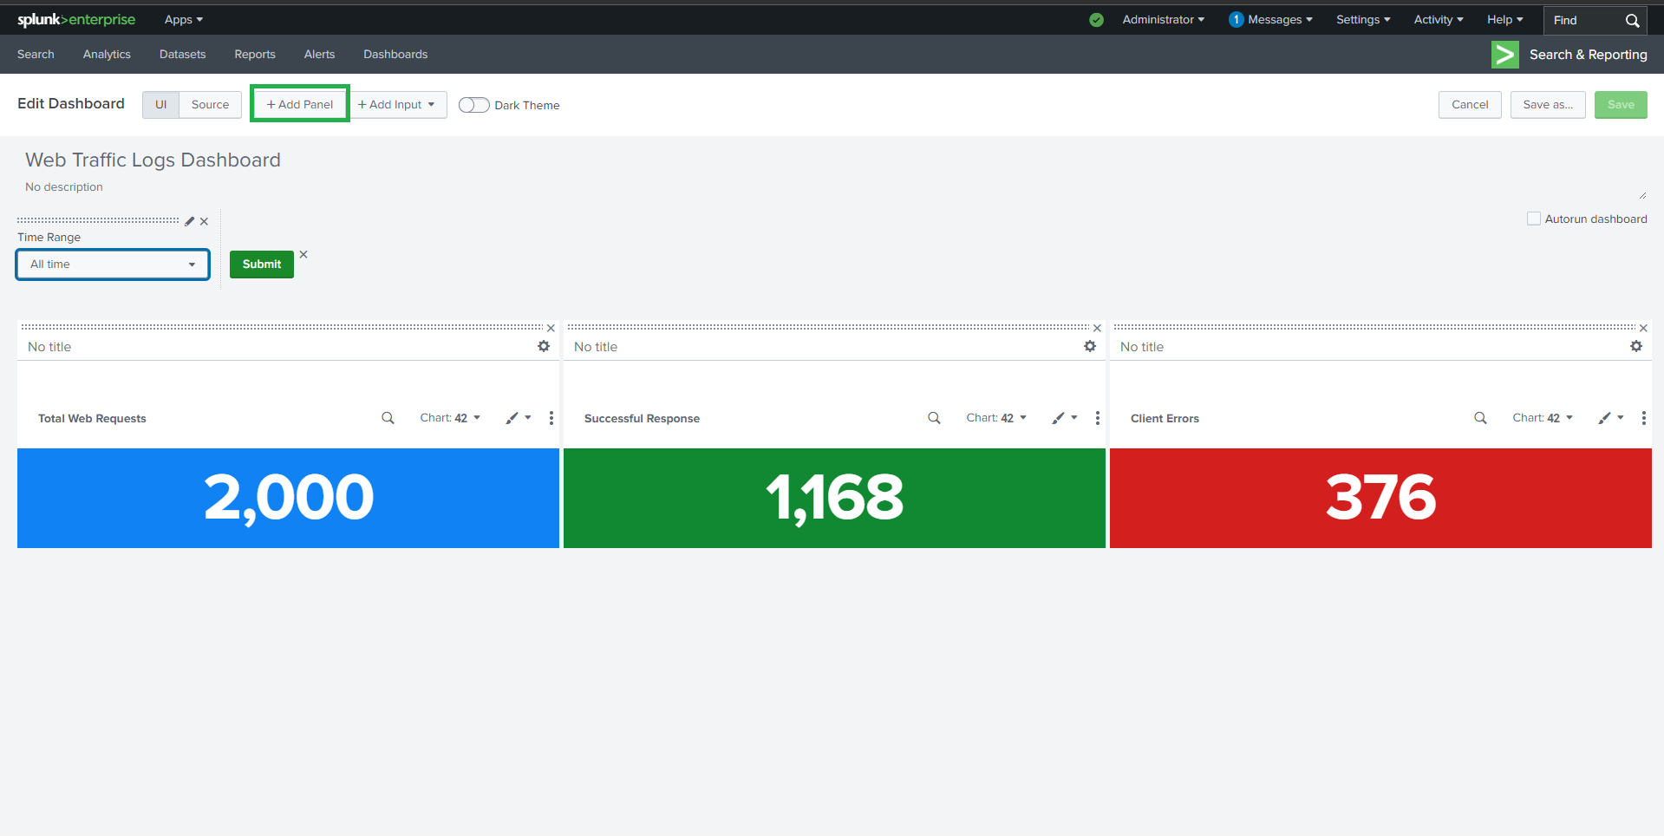Viewport: 1664px width, 836px height.
Task: Enable the Autorun dashboard checkbox
Action: coord(1534,219)
